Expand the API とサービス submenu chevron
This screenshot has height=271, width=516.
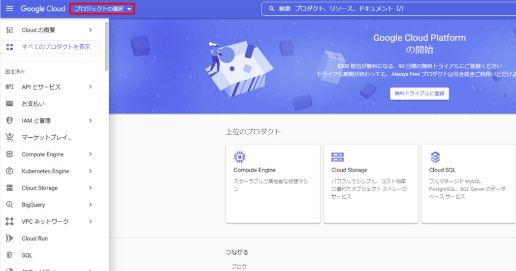point(90,87)
